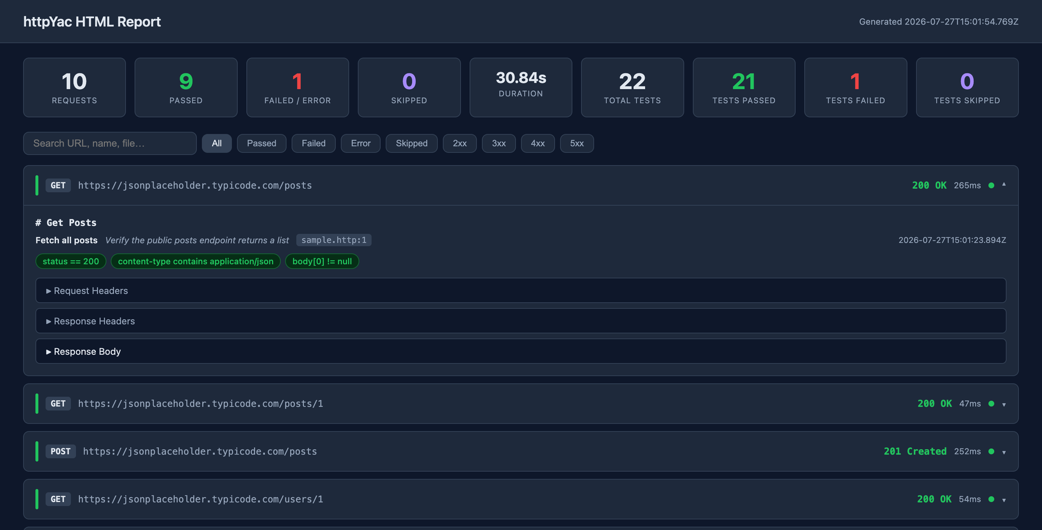This screenshot has width=1042, height=530.
Task: Click the POST row's /posts URL
Action: (x=200, y=451)
